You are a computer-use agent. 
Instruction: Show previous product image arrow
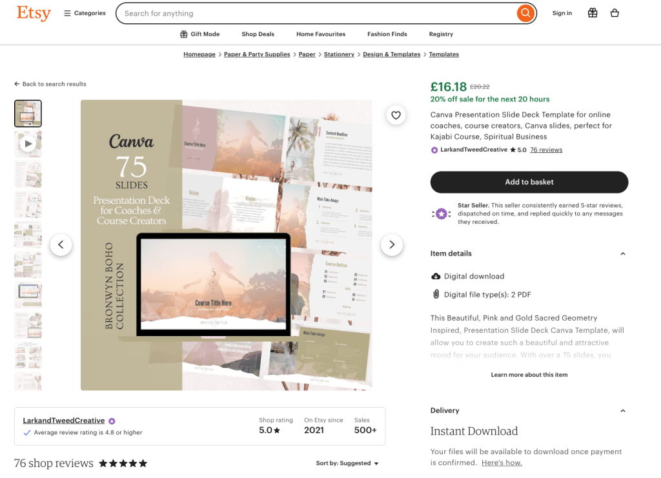click(61, 244)
